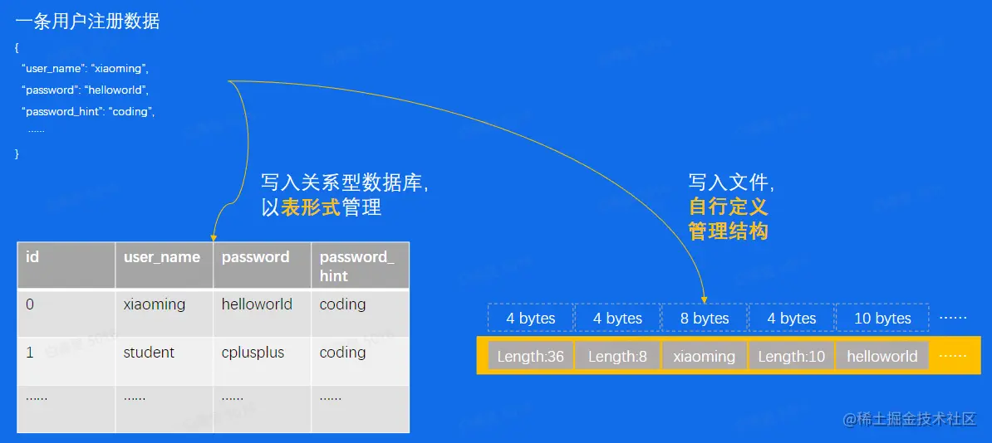This screenshot has width=992, height=443.
Task: Select the coding cell in xiaoming's row
Action: point(360,313)
